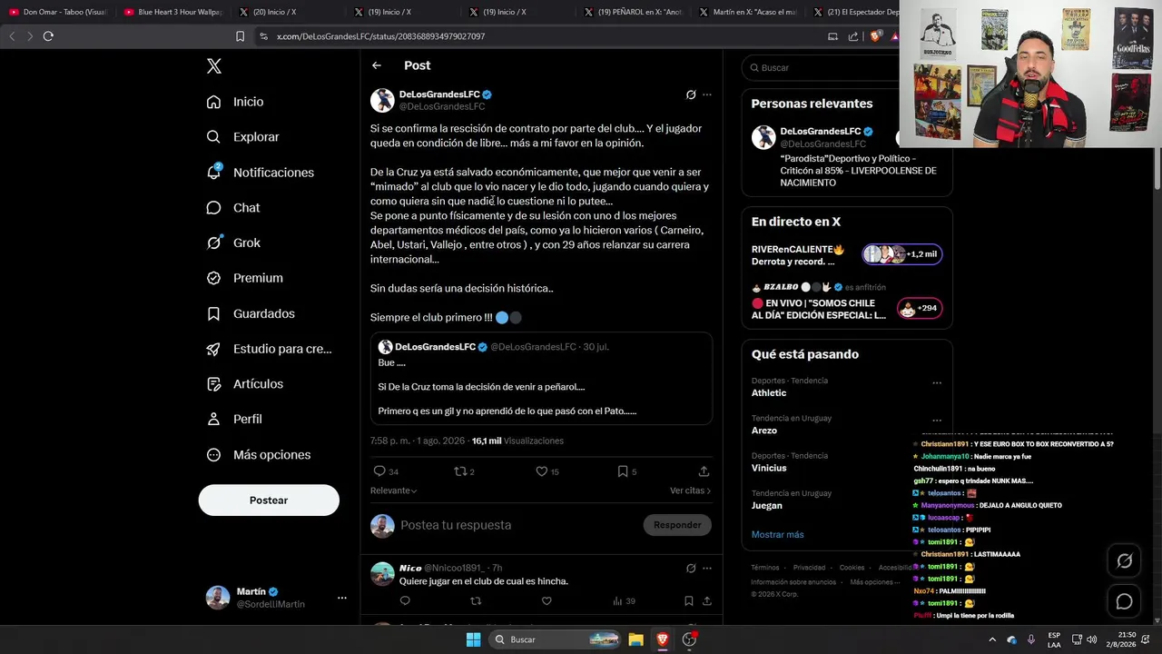This screenshot has height=654, width=1162.
Task: Open Estudio para creadores in sidebar
Action: (x=268, y=349)
